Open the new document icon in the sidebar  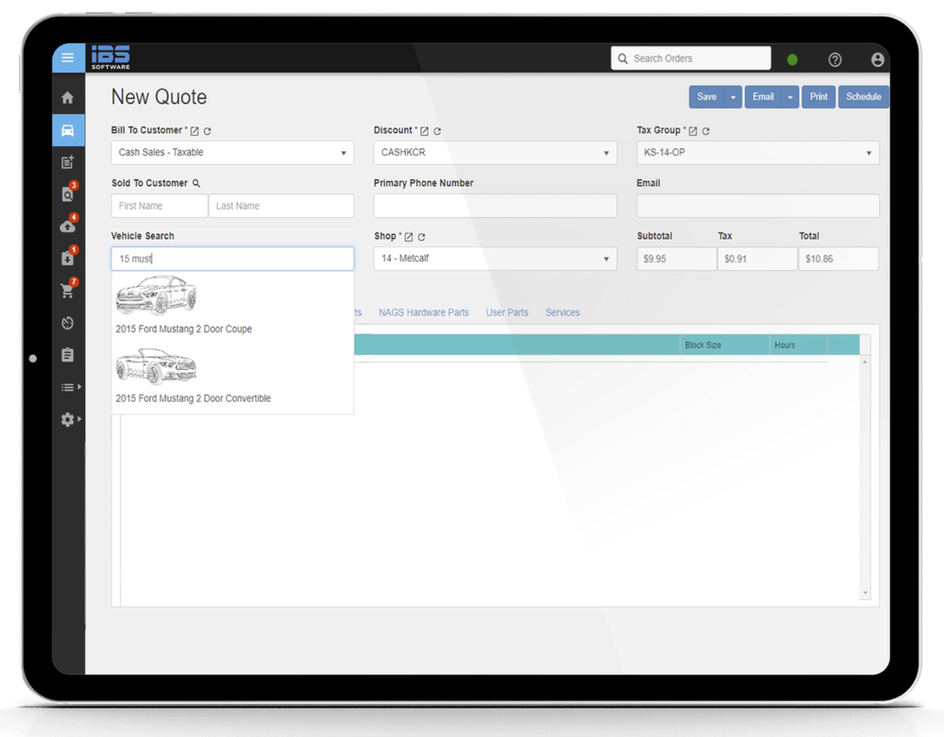(x=67, y=162)
